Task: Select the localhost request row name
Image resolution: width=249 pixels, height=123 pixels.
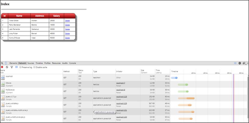Action: tap(9, 76)
